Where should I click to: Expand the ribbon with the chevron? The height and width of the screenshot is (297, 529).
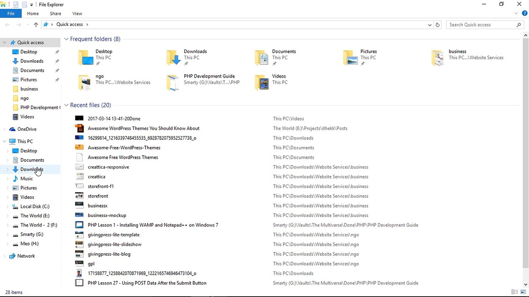[x=517, y=13]
